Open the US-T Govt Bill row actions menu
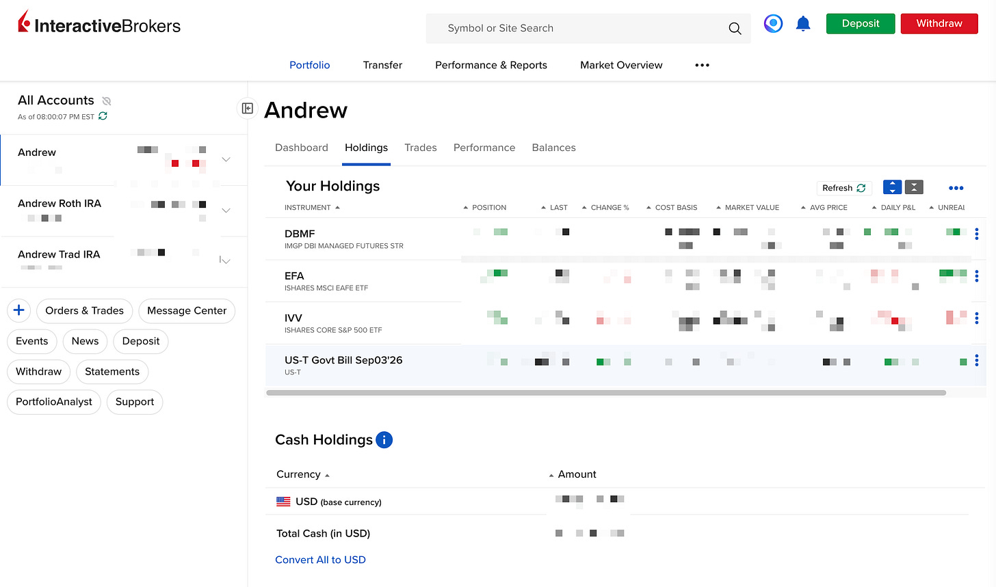The image size is (996, 587). [x=976, y=360]
